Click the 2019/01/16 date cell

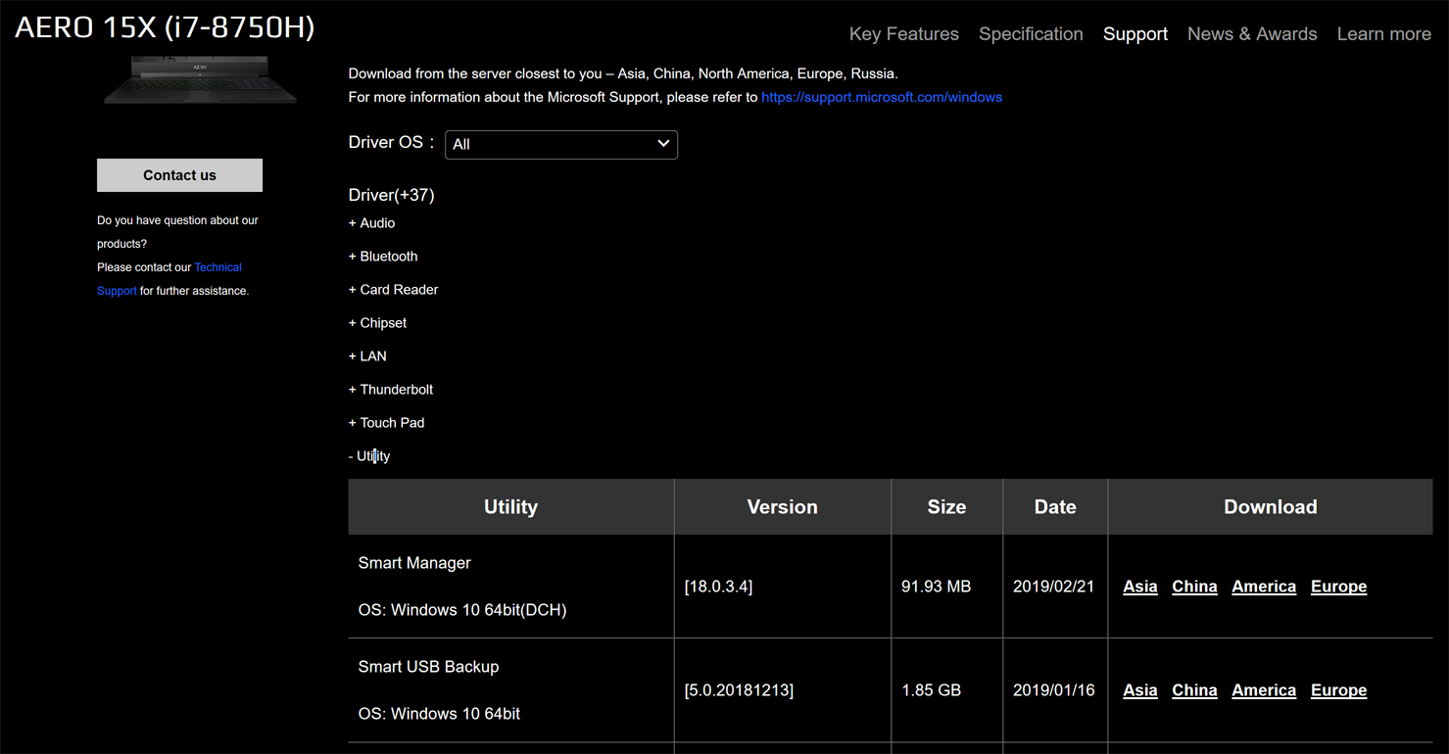tap(1054, 690)
